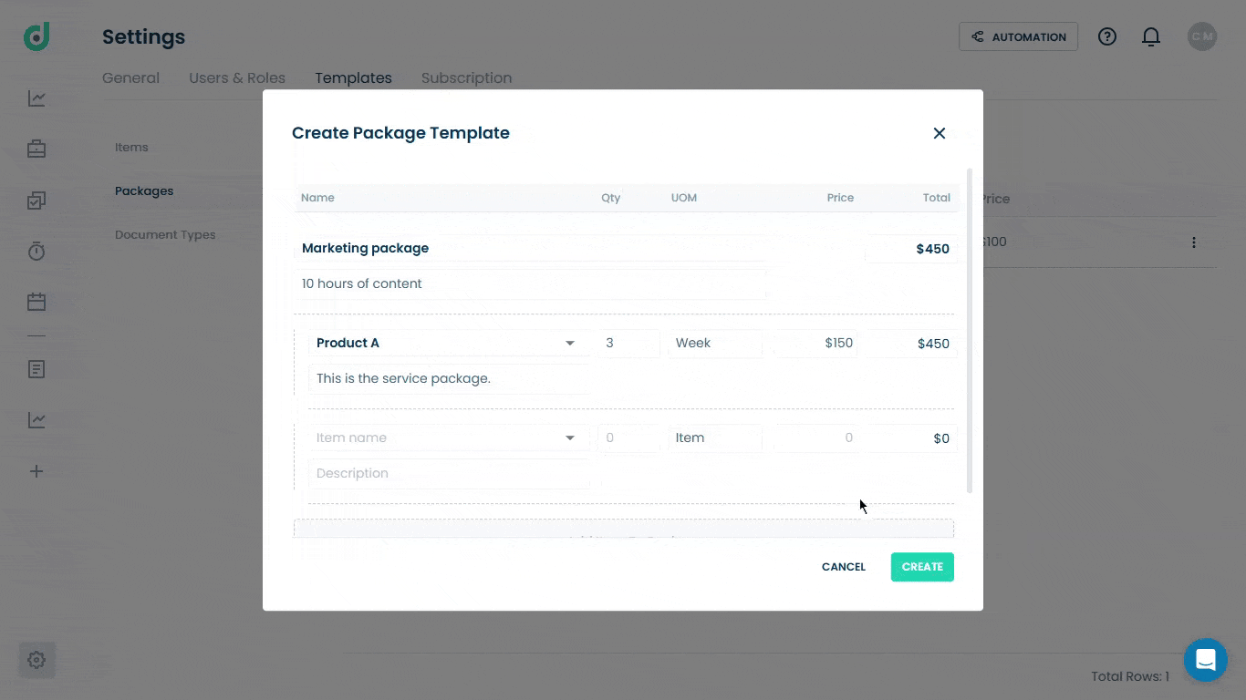The width and height of the screenshot is (1246, 700).
Task: Click the dialog vertical scrollbar
Action: click(970, 330)
